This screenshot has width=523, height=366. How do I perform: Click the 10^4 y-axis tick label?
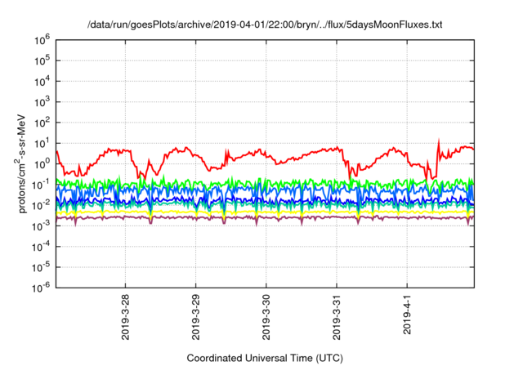pyautogui.click(x=42, y=82)
